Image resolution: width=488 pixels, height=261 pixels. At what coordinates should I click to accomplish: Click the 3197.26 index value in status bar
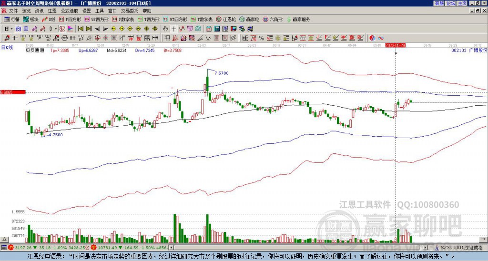[23, 248]
